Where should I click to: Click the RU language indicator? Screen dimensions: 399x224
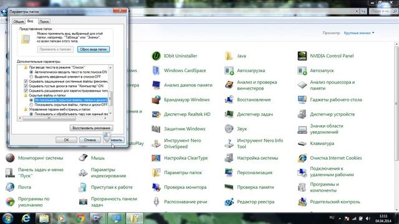(x=332, y=218)
